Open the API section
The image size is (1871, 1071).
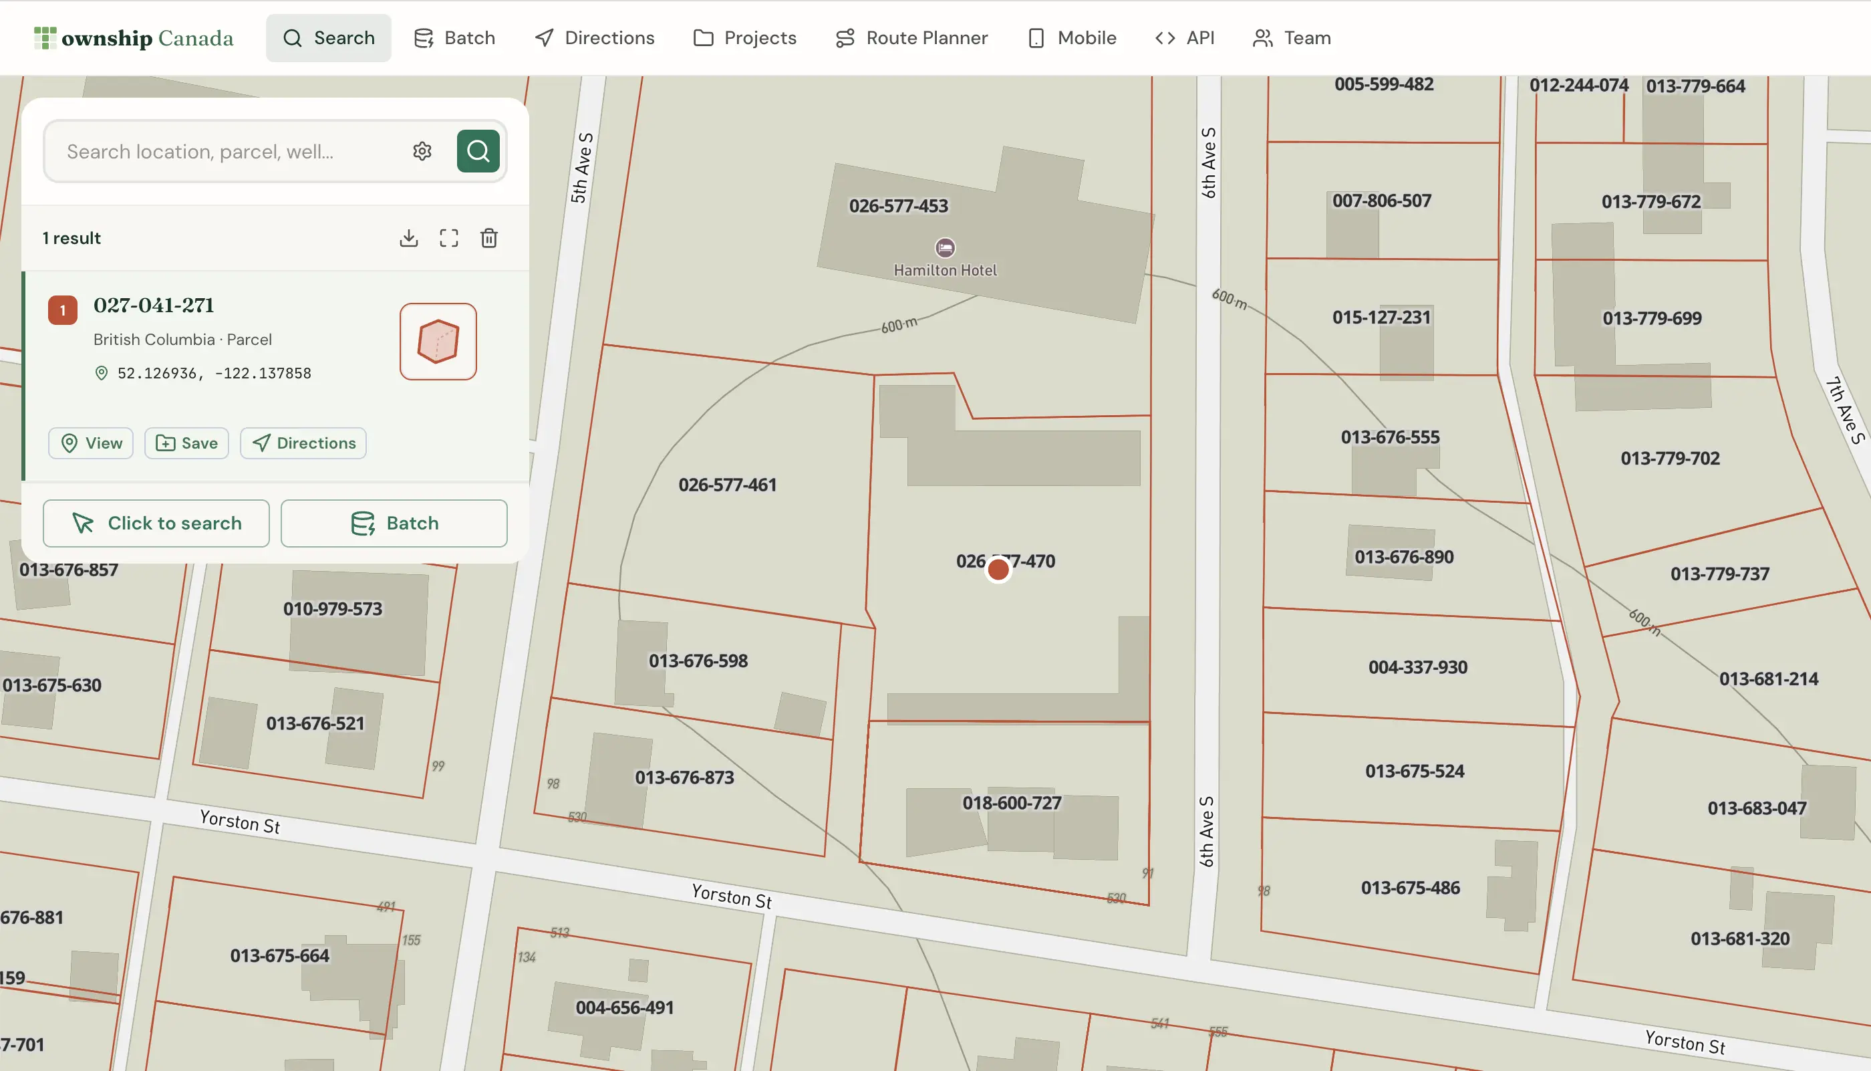point(1184,37)
